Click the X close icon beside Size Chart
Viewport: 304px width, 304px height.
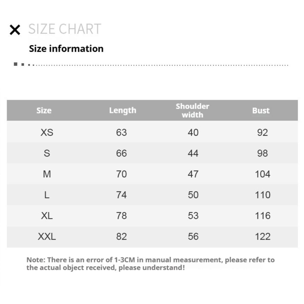(15, 30)
